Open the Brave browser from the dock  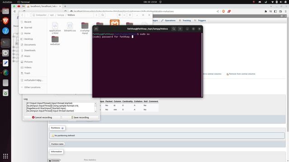click(x=5, y=21)
